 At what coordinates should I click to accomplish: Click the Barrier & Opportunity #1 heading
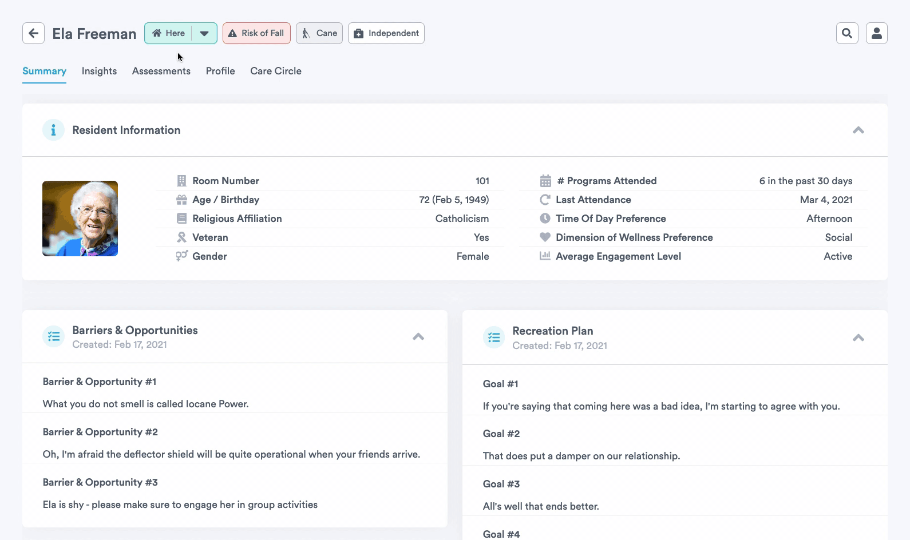[x=100, y=382]
